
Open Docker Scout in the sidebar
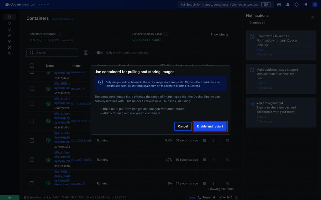point(9,42)
